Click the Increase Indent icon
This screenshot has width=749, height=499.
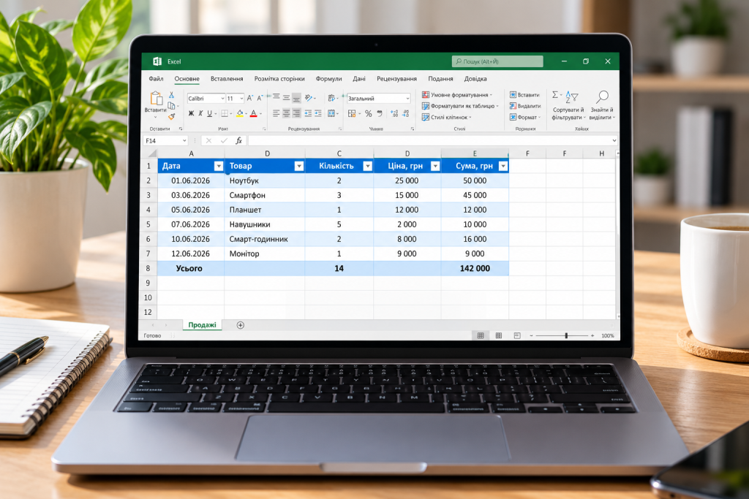[x=318, y=113]
